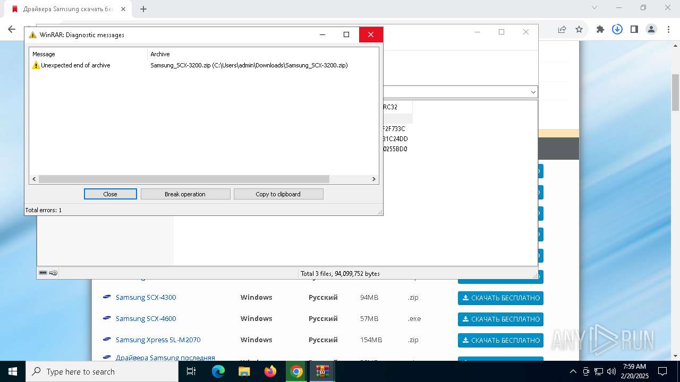The width and height of the screenshot is (680, 382).
Task: Click the Break operation button
Action: [x=185, y=194]
